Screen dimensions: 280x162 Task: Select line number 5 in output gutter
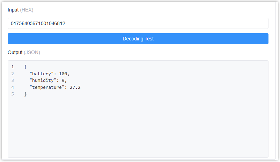point(13,94)
